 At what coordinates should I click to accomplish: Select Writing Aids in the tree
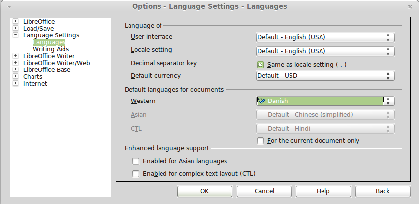[x=51, y=49]
